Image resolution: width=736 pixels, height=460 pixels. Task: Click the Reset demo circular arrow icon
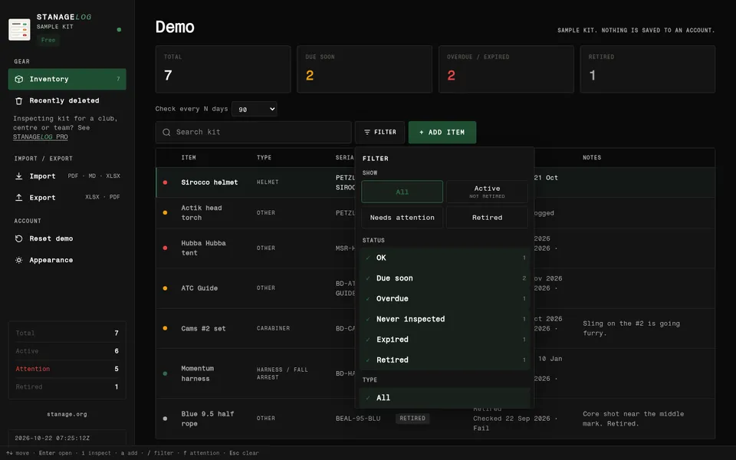click(x=18, y=238)
